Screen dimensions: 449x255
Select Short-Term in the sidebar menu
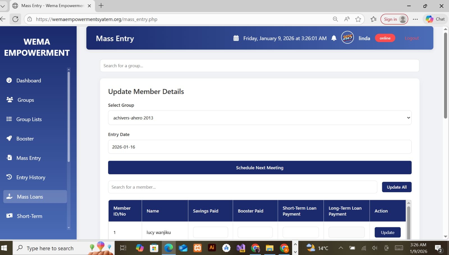click(x=9, y=216)
